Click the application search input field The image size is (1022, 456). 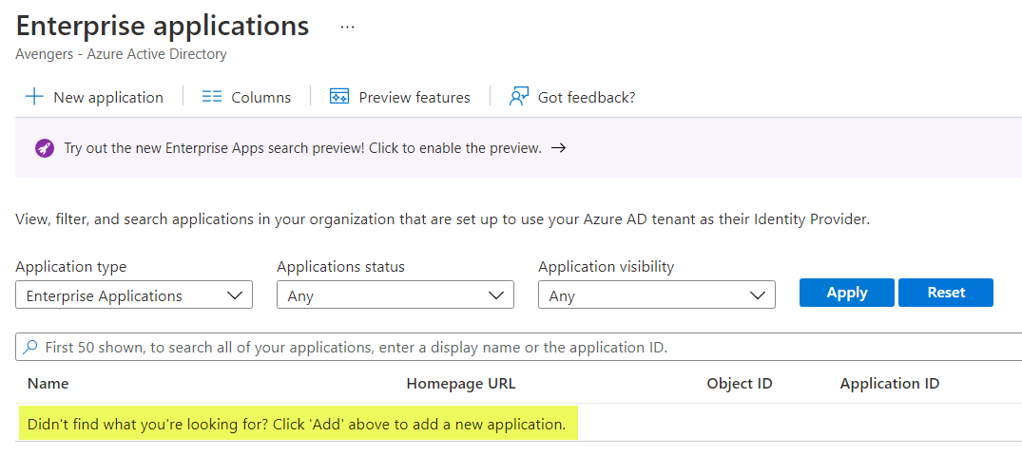519,347
